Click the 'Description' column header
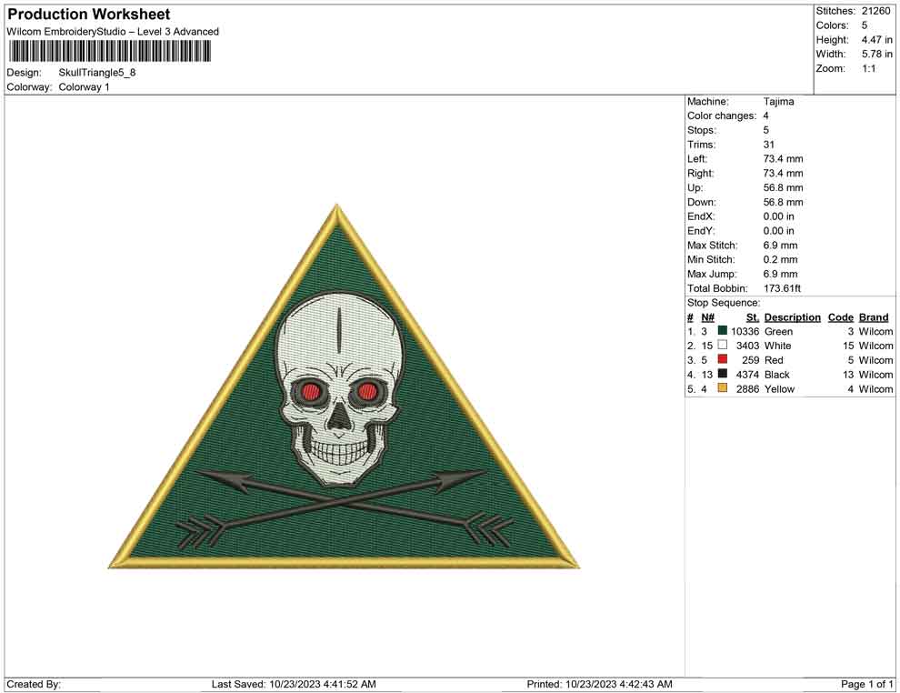This screenshot has height=693, width=900. (793, 317)
